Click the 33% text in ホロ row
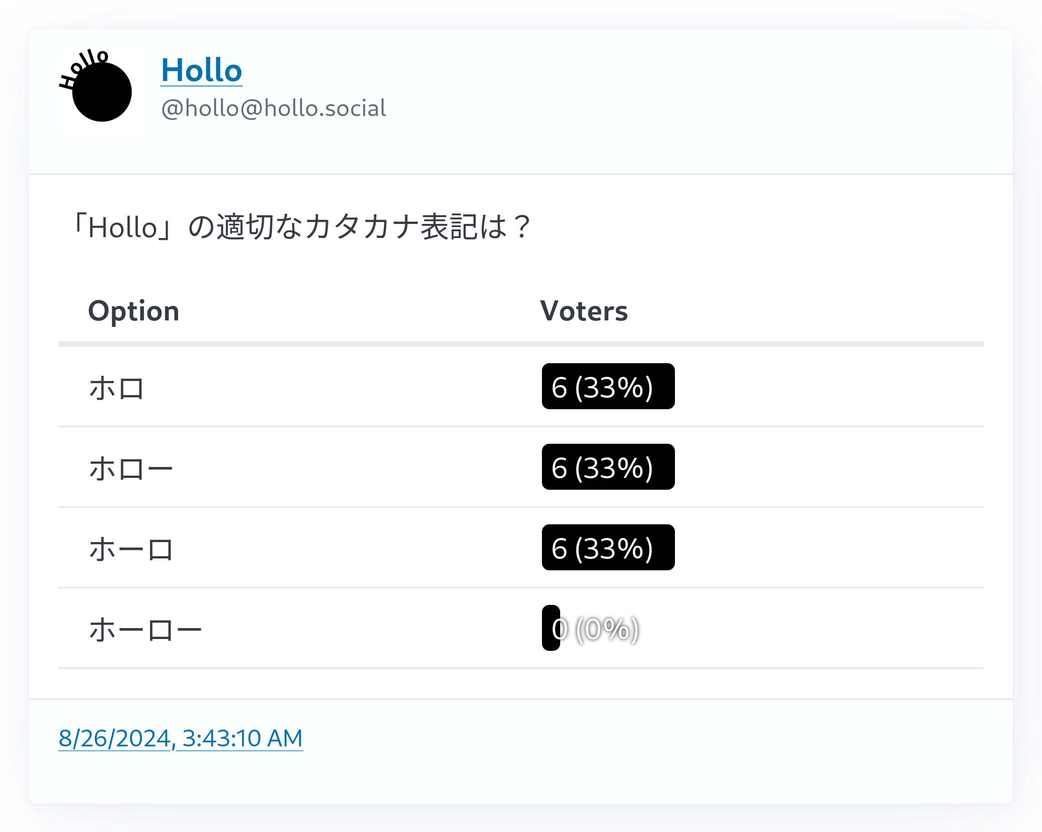This screenshot has height=832, width=1042. pyautogui.click(x=614, y=388)
